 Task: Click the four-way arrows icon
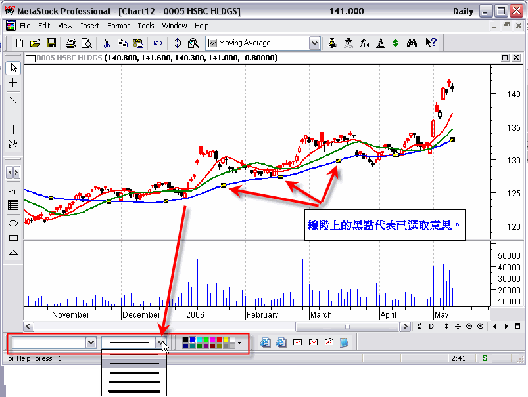point(458,326)
